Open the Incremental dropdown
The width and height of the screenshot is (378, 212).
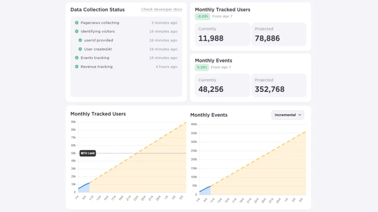click(288, 115)
